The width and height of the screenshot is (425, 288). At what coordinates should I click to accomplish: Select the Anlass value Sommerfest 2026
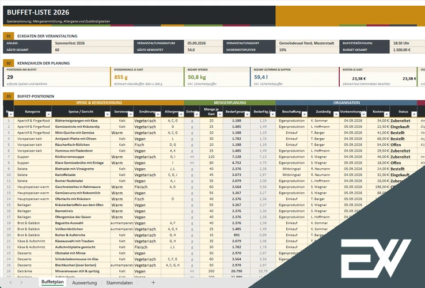click(92, 43)
